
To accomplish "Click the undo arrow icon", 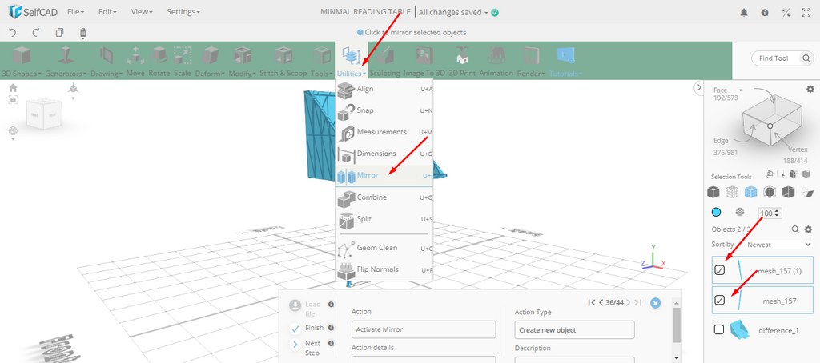I will pyautogui.click(x=13, y=33).
